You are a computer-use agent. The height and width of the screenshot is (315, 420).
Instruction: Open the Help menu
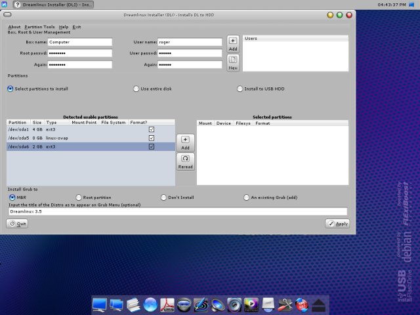(x=64, y=27)
